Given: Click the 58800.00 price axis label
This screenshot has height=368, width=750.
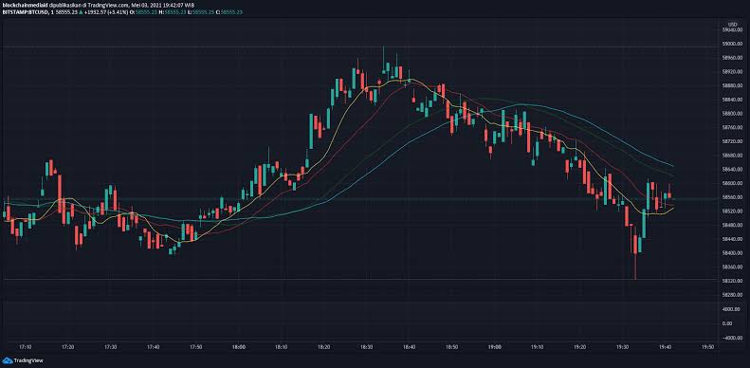Looking at the screenshot, I should click(x=731, y=114).
